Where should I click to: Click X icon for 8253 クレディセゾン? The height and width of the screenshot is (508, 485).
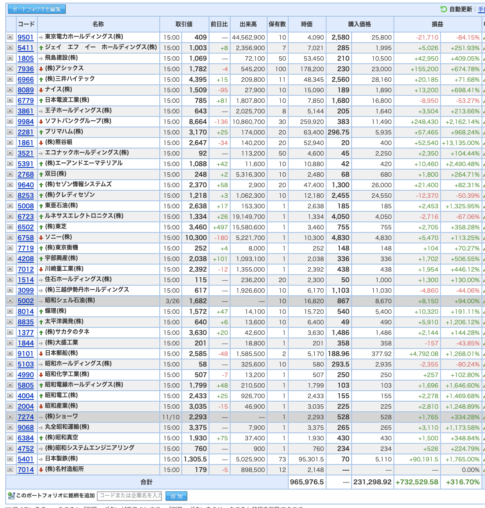pos(10,196)
